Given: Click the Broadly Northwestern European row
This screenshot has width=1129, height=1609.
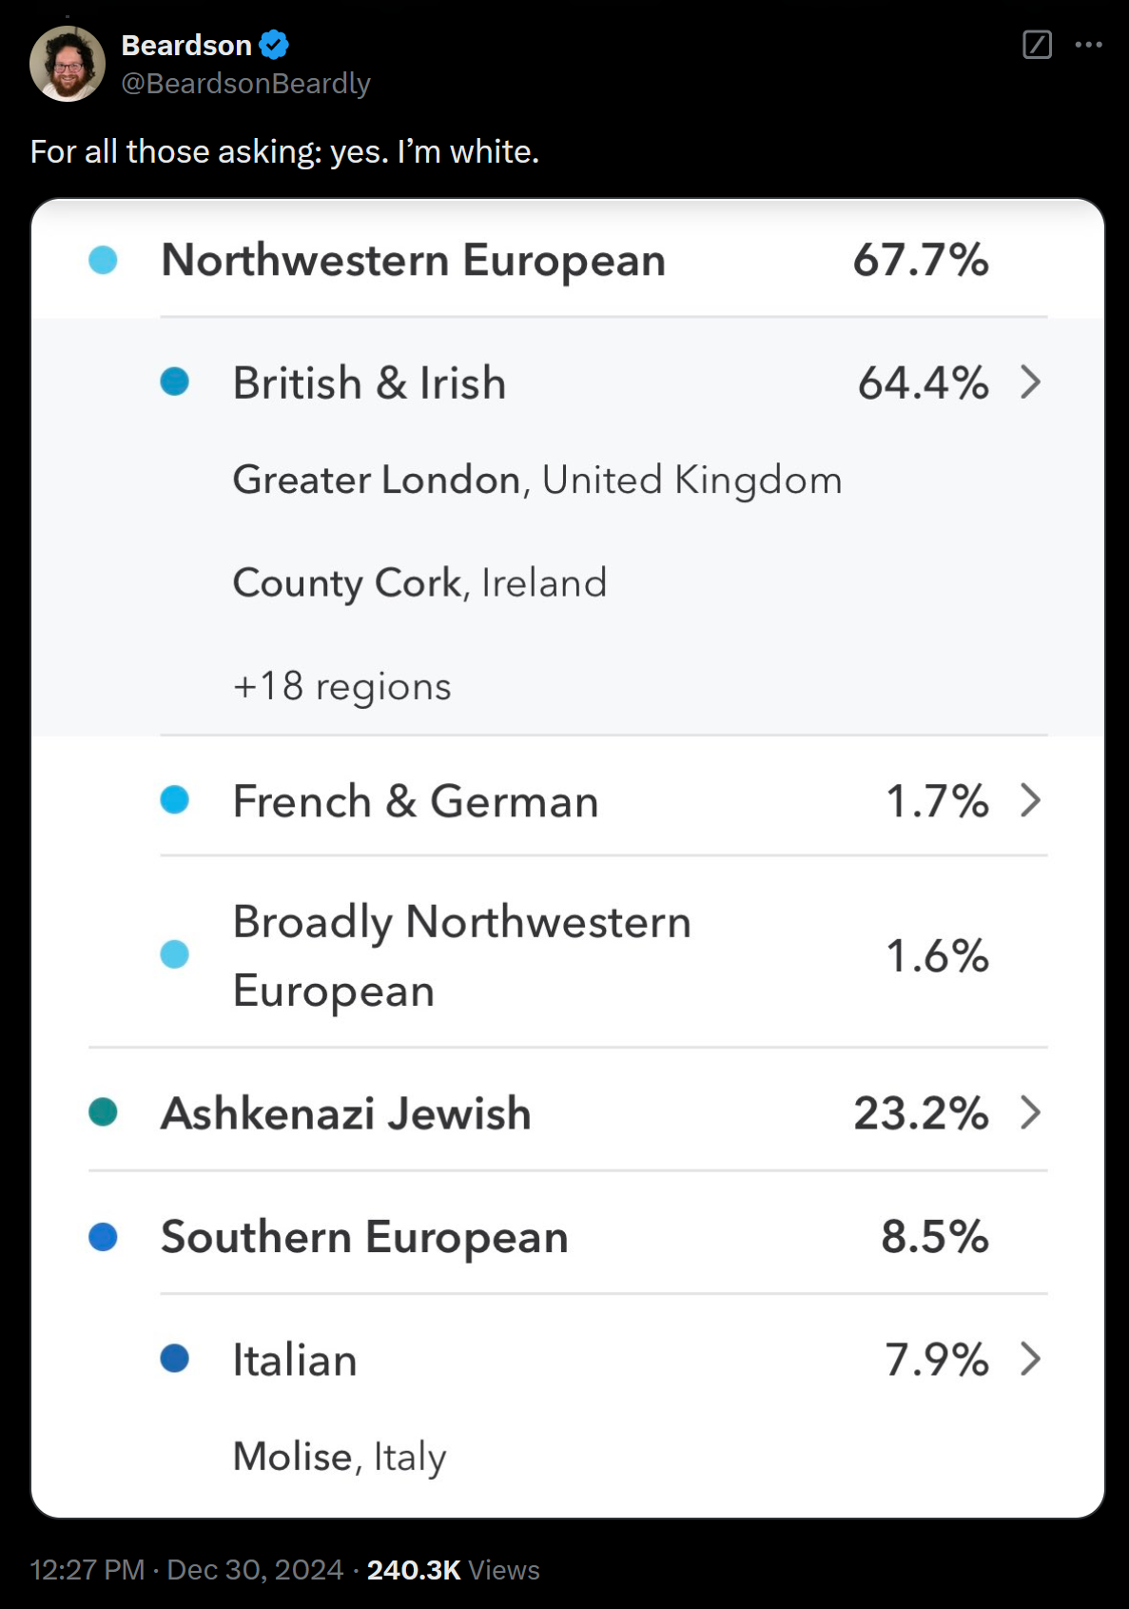Looking at the screenshot, I should pos(604,954).
